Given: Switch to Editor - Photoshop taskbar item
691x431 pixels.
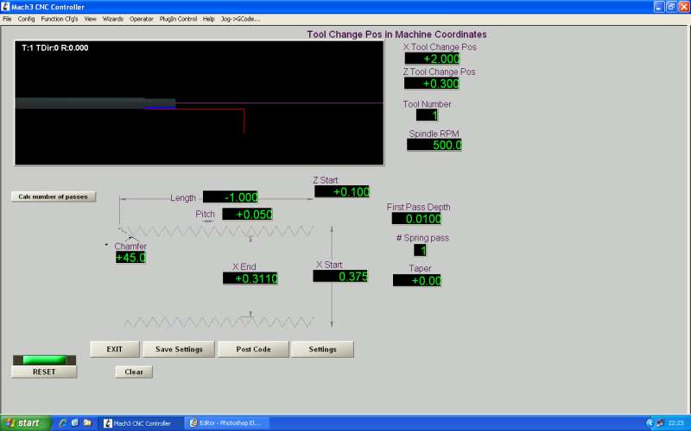Looking at the screenshot, I should 227,423.
